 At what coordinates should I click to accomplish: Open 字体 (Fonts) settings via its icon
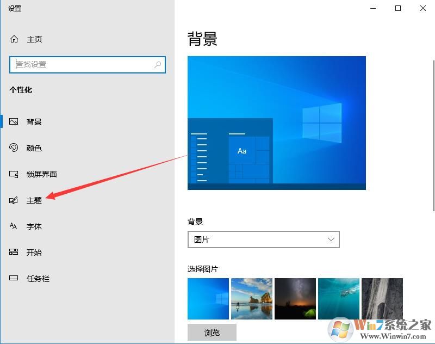(14, 226)
